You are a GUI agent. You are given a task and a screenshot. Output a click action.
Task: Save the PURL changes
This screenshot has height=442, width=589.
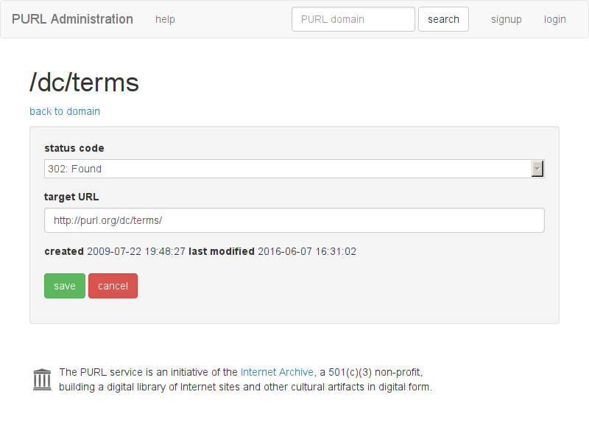coord(65,286)
